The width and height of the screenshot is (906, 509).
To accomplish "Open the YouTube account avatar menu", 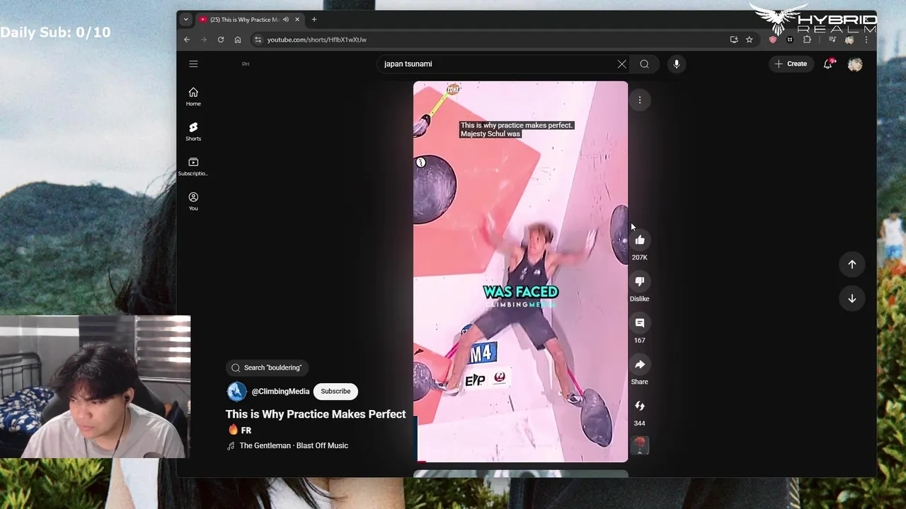I will [x=855, y=64].
